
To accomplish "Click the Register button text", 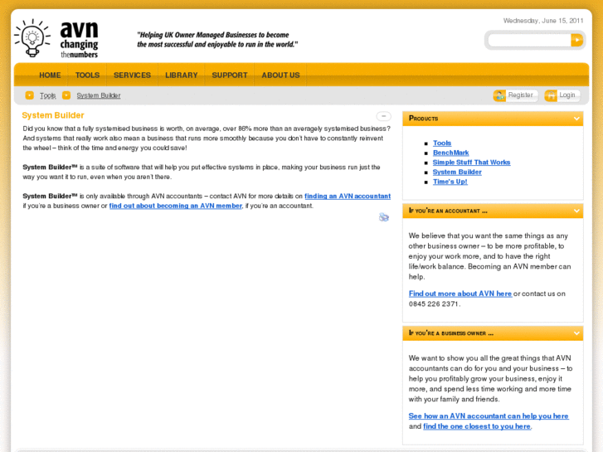I will 520,95.
